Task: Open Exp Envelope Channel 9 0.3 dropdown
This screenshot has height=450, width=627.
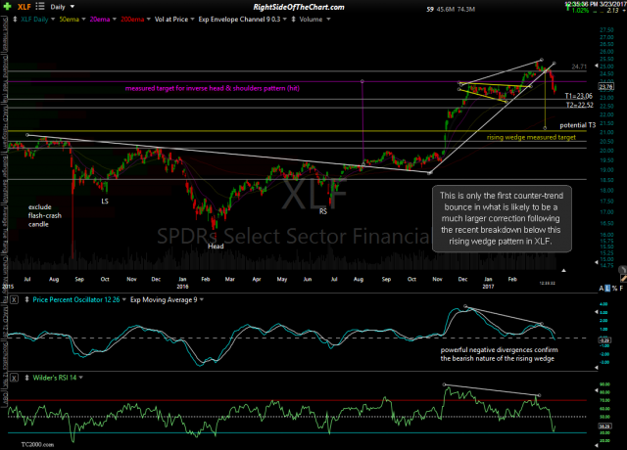Action: 285,20
